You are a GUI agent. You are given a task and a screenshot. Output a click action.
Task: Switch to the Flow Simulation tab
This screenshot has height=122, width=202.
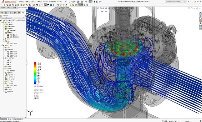pos(23,8)
